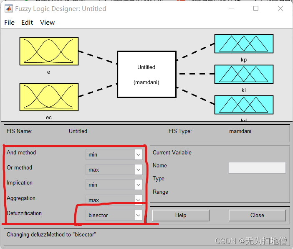Click the Defuzzification label
This screenshot has width=293, height=249.
click(x=24, y=213)
